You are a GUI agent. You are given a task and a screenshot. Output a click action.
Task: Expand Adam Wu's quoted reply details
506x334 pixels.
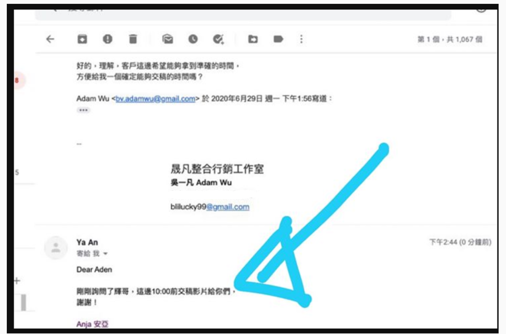pyautogui.click(x=84, y=110)
